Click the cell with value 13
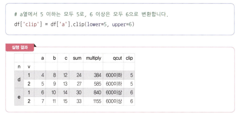 pyautogui.click(x=63, y=84)
